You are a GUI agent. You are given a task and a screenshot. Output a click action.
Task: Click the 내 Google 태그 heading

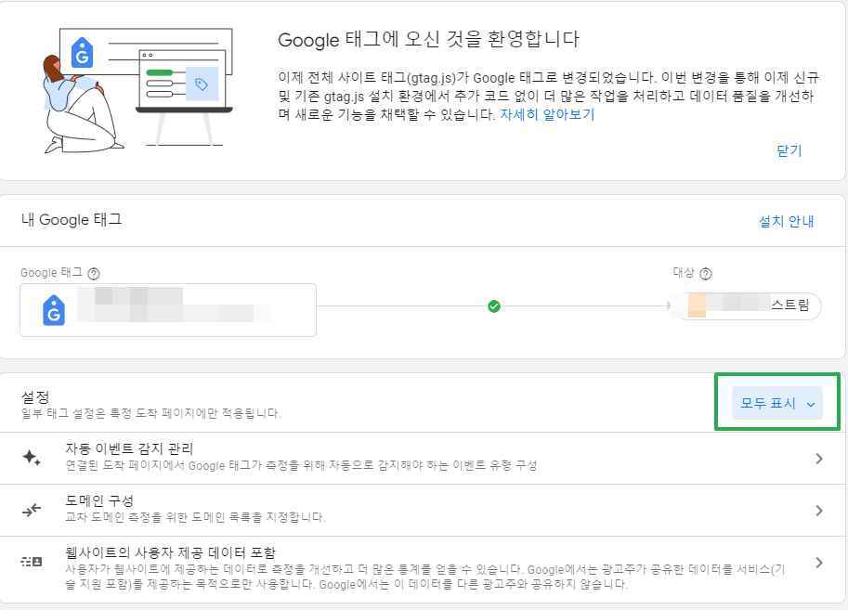coord(72,220)
